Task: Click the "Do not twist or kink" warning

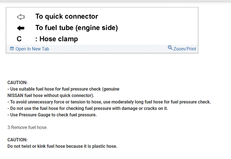Action: coord(62,146)
